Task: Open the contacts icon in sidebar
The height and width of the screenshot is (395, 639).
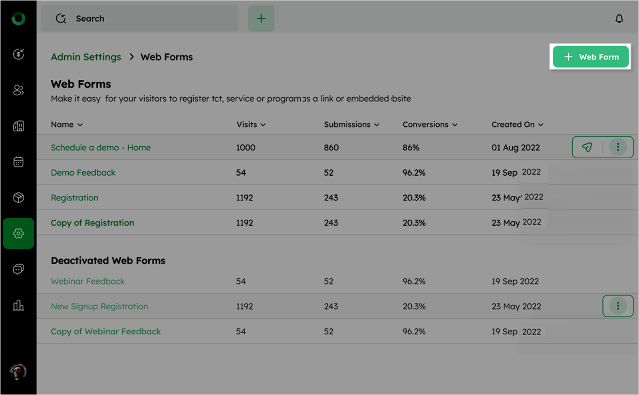Action: [x=18, y=90]
